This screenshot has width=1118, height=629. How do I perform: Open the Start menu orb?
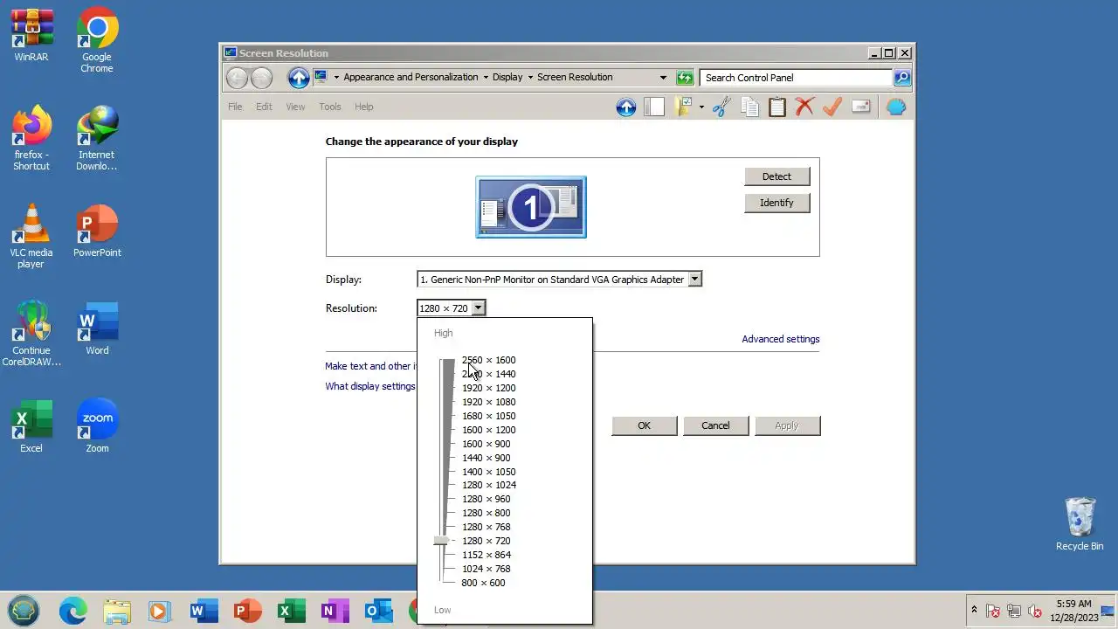pyautogui.click(x=24, y=611)
